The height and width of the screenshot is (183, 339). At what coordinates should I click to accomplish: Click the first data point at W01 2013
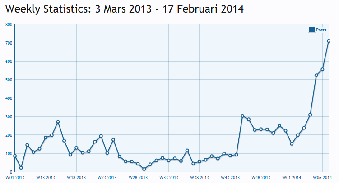tap(15, 156)
